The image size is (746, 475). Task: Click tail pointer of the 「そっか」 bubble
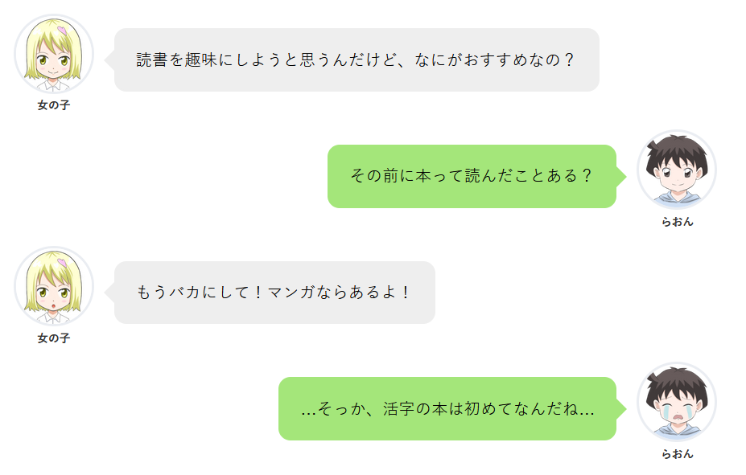coord(621,408)
